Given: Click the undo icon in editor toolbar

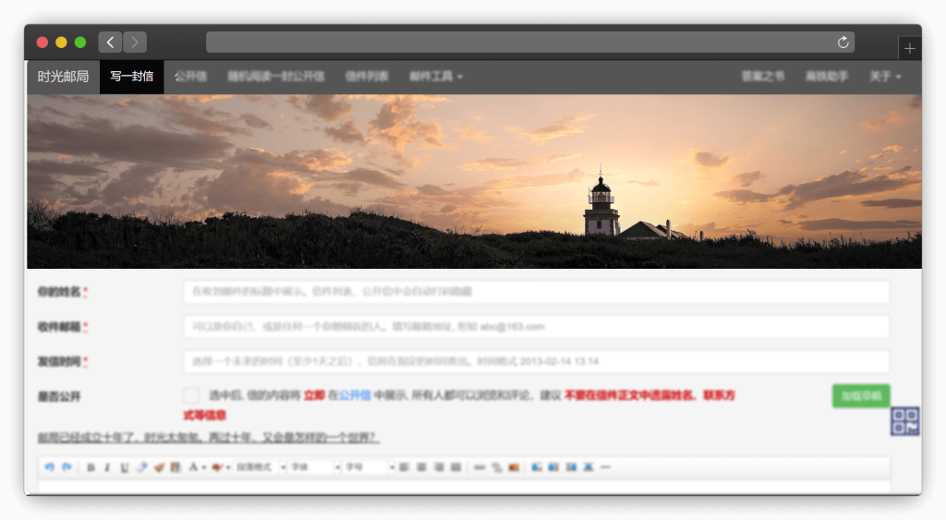Looking at the screenshot, I should click(50, 467).
